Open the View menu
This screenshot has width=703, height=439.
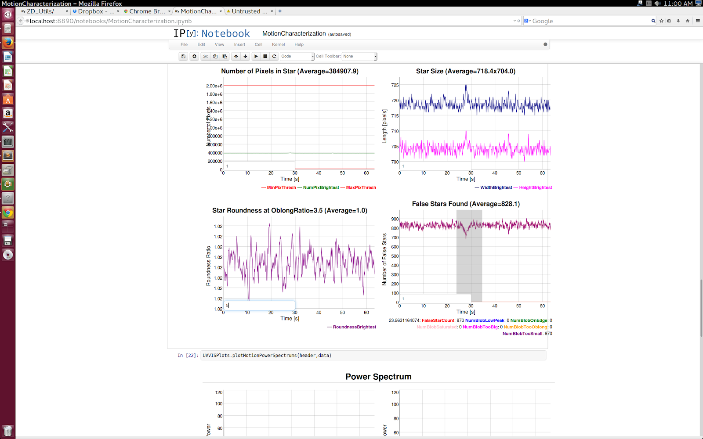219,44
